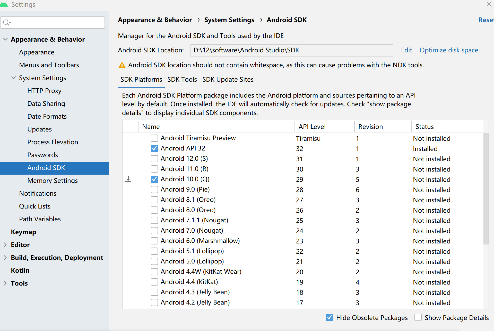494x331 pixels.
Task: Close the Settings dialog
Action: click(489, 4)
